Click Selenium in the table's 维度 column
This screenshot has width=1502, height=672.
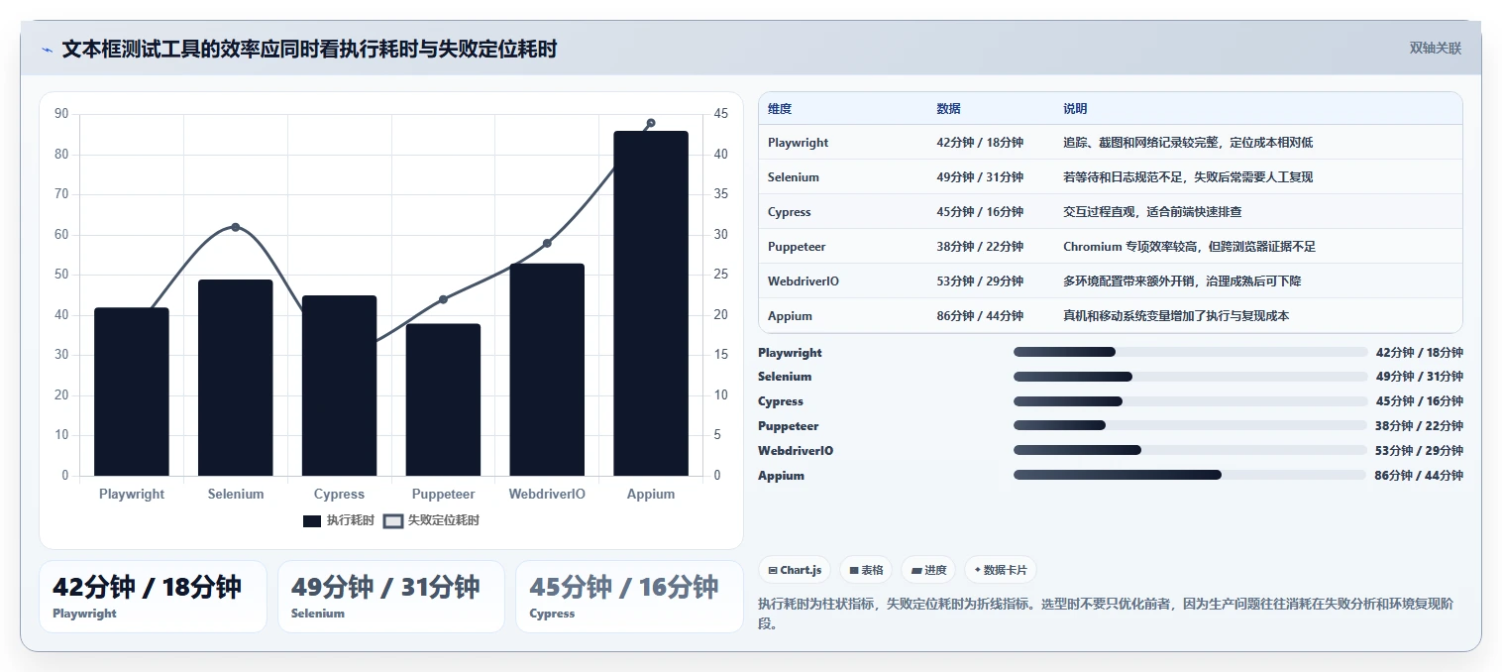[x=794, y=177]
